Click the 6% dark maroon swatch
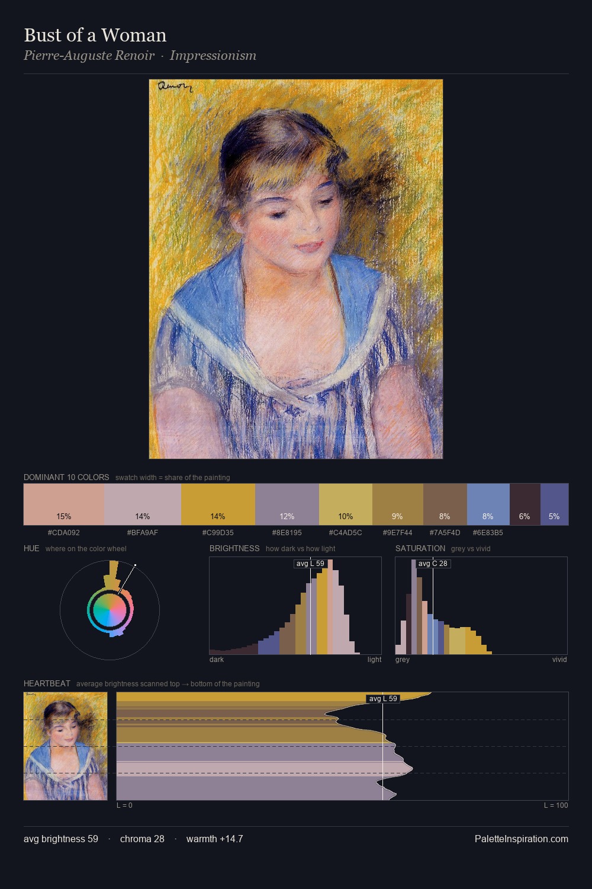592x889 pixels. 525,504
